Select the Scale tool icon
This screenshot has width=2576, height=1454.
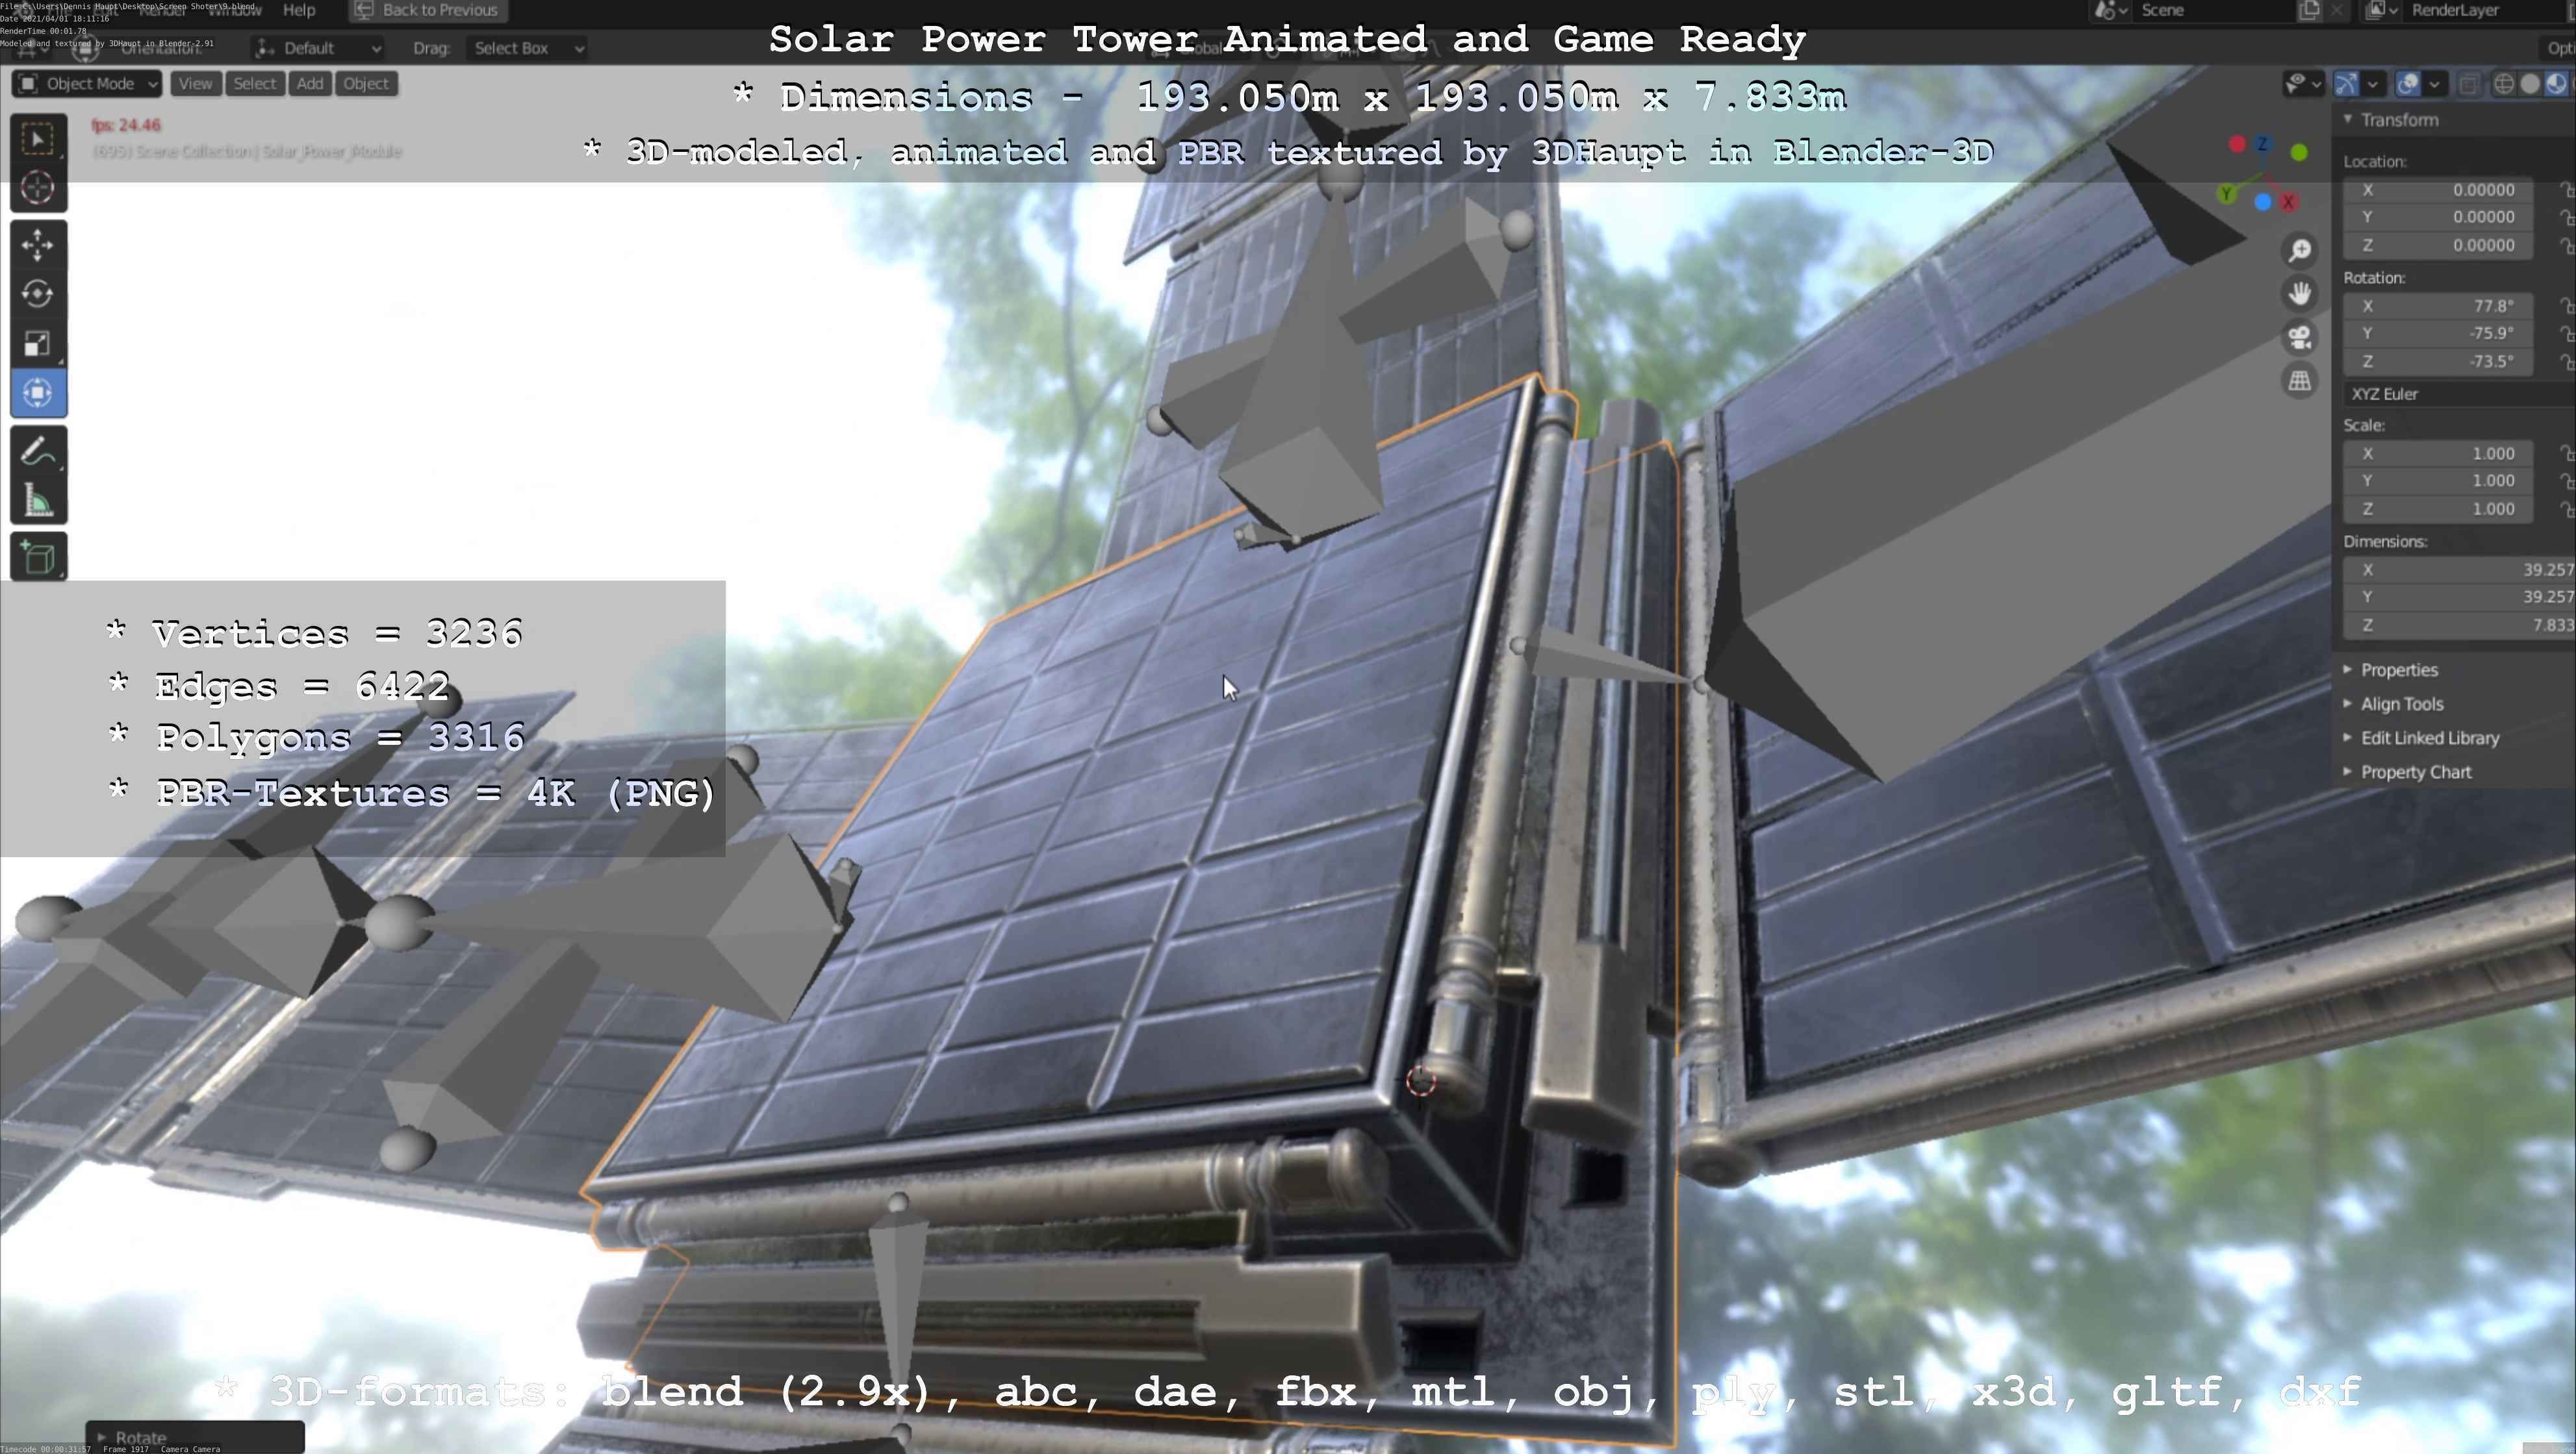pyautogui.click(x=38, y=344)
